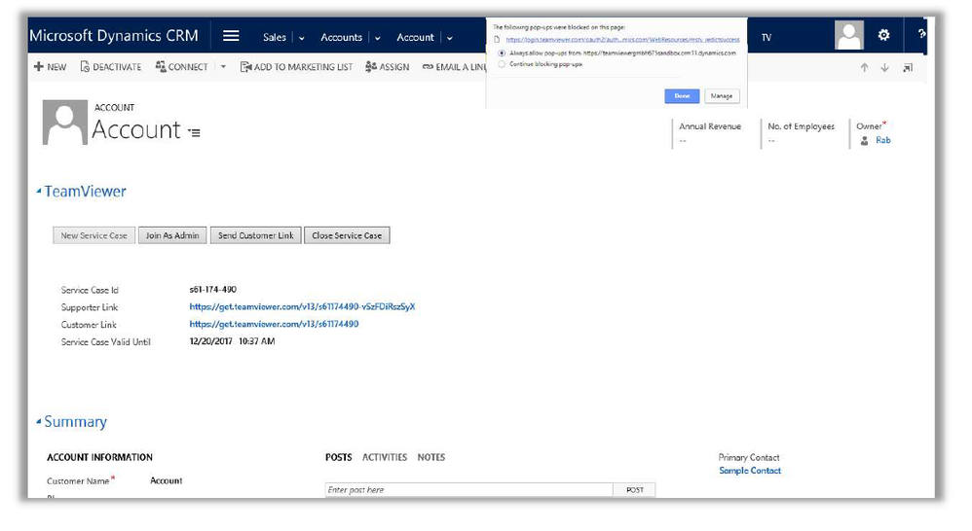
Task: Open dropdown arrow next to CONNECT
Action: pos(223,67)
